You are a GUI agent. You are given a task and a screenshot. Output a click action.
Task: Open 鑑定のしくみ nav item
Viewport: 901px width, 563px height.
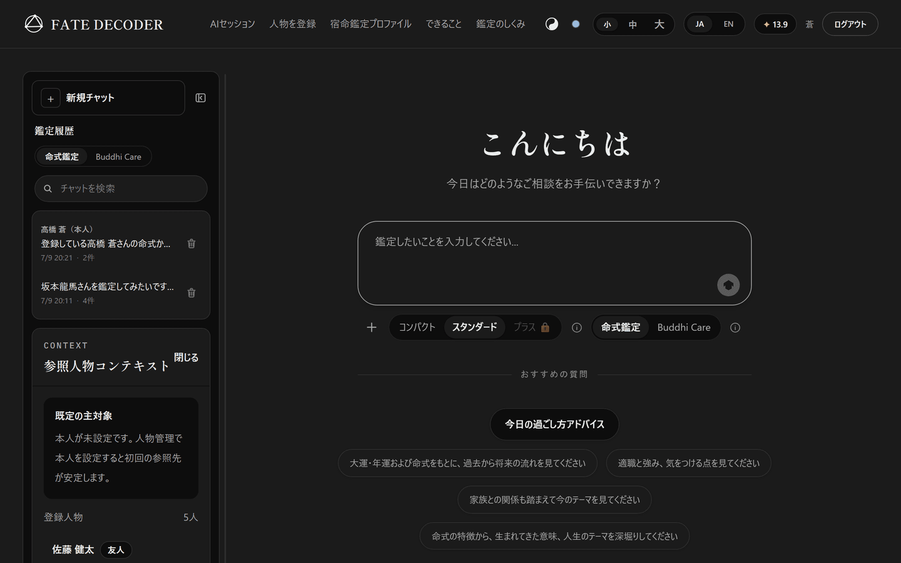[501, 24]
